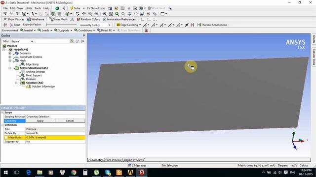Expand the Coordinate Systems node
Screen dimensions: 316x177
(x=10, y=57)
